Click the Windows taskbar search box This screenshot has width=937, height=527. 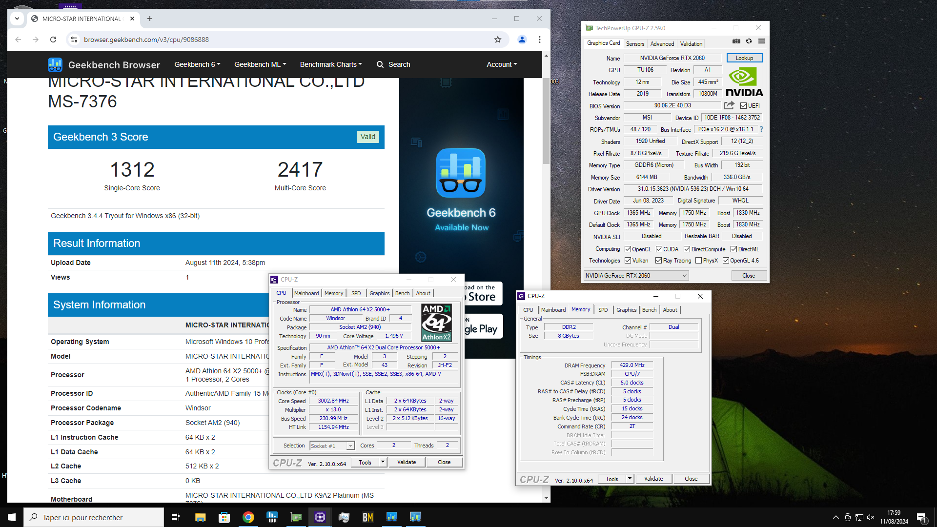click(94, 517)
